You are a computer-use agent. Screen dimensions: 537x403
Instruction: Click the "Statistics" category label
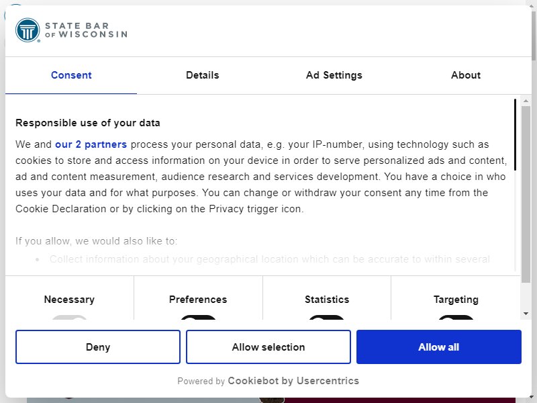(327, 299)
